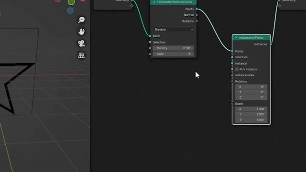Select the hand pan view icon
This screenshot has width=306, height=172.
click(81, 32)
